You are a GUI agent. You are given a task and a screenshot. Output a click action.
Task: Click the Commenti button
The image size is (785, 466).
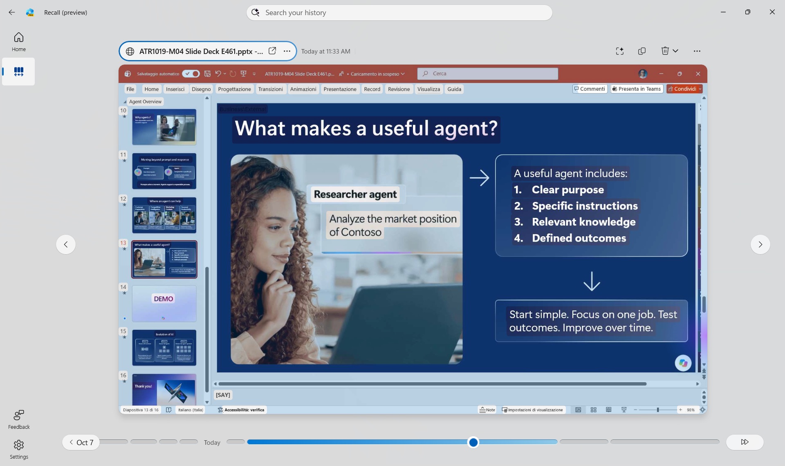590,89
